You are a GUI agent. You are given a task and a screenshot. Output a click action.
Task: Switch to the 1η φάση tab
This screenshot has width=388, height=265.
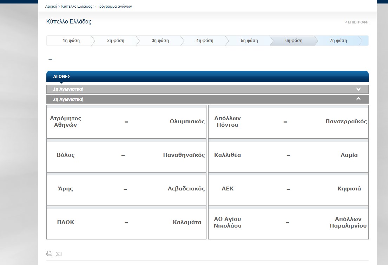71,41
